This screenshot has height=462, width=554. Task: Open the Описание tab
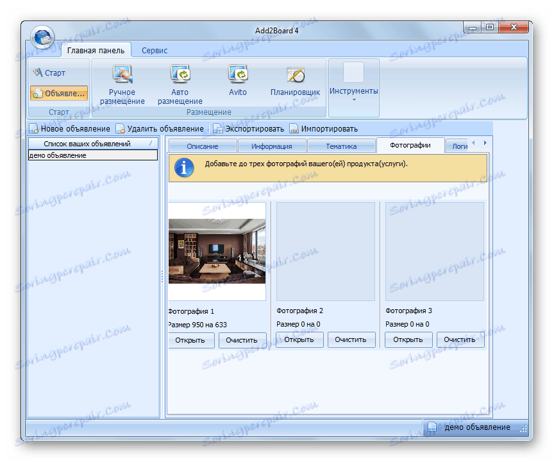pos(203,146)
